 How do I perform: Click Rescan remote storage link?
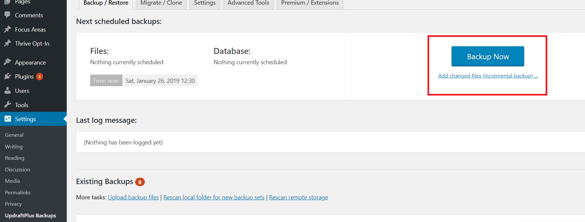pyautogui.click(x=298, y=197)
